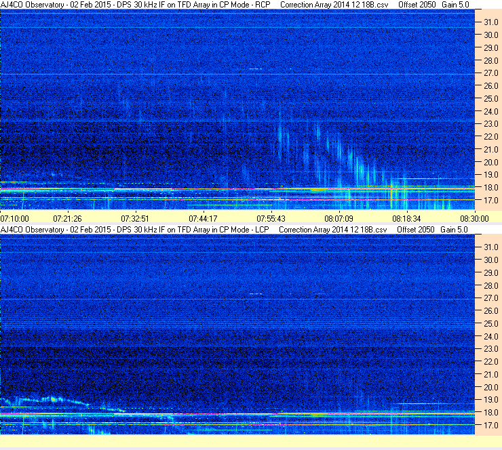Click the RCP panel title with AJ4CO Observatory

pyautogui.click(x=136, y=5)
